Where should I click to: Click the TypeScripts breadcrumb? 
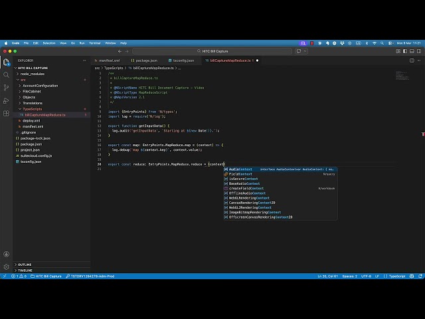tap(114, 68)
